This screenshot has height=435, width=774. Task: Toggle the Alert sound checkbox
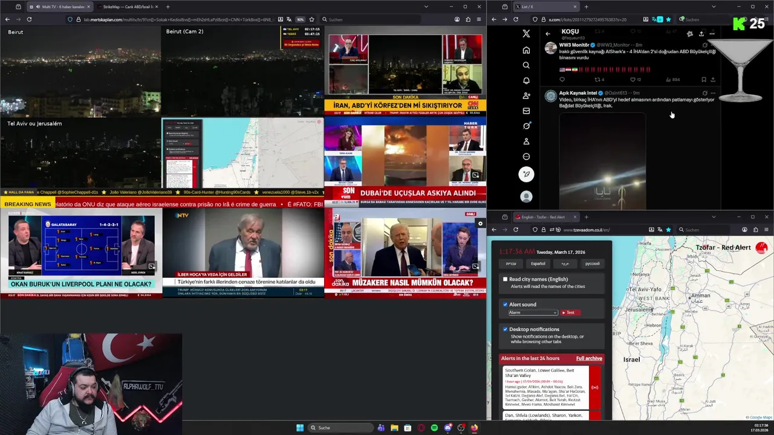[506, 304]
